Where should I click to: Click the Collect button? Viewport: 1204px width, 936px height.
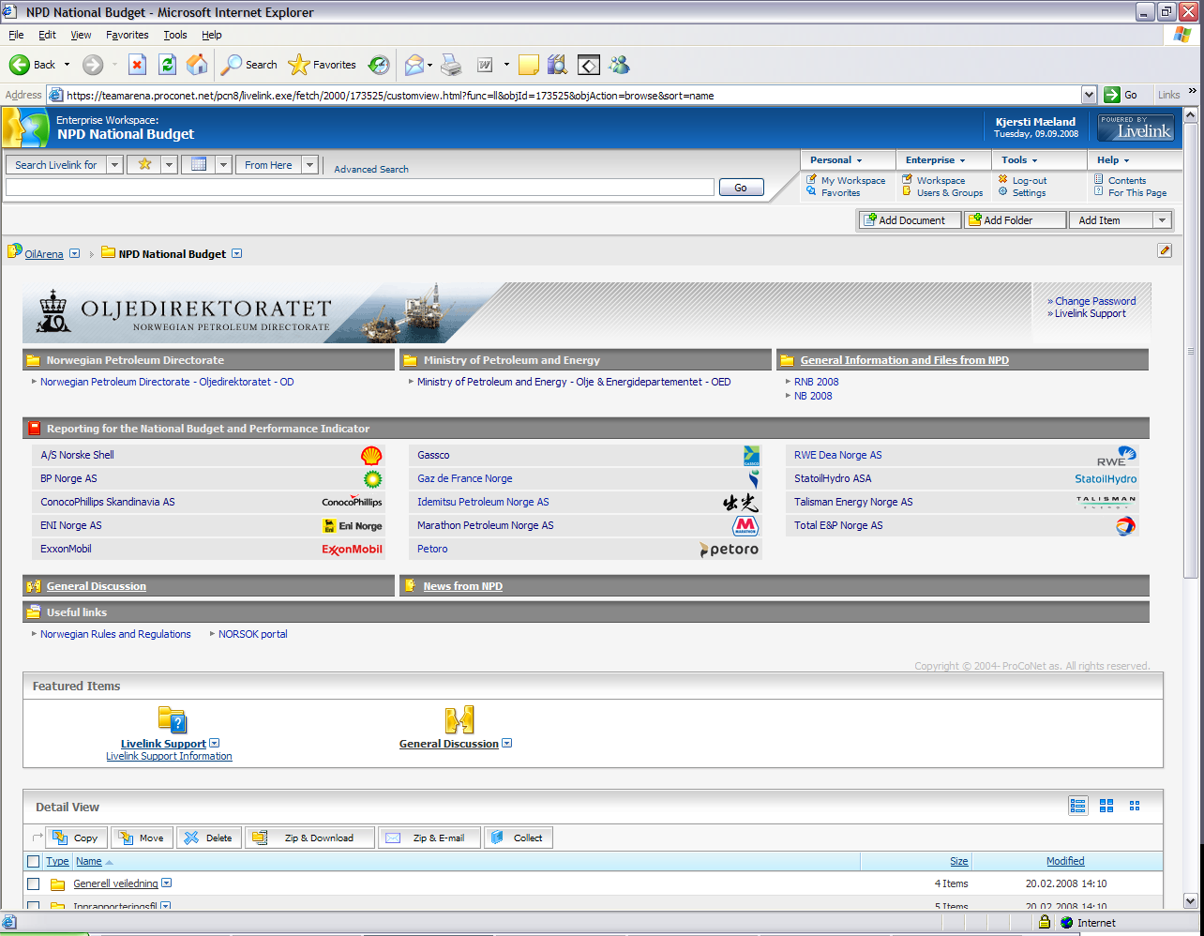(x=519, y=838)
